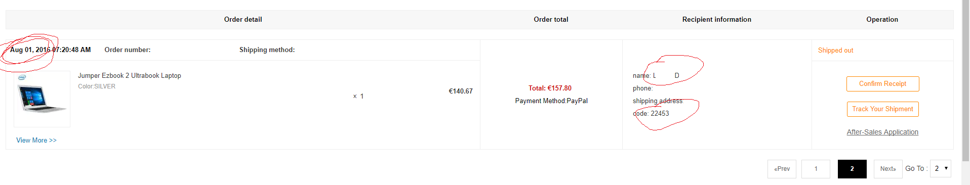Open the Go To page dropdown
The height and width of the screenshot is (185, 970).
[x=941, y=168]
